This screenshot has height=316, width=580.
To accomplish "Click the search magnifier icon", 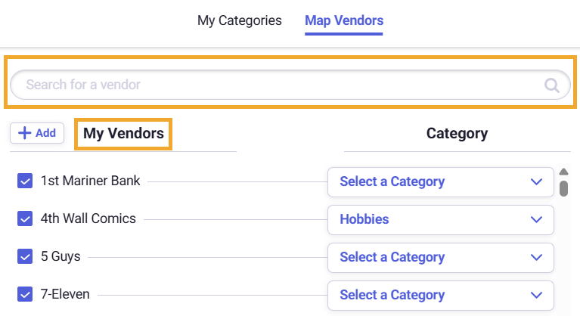I will [x=552, y=85].
